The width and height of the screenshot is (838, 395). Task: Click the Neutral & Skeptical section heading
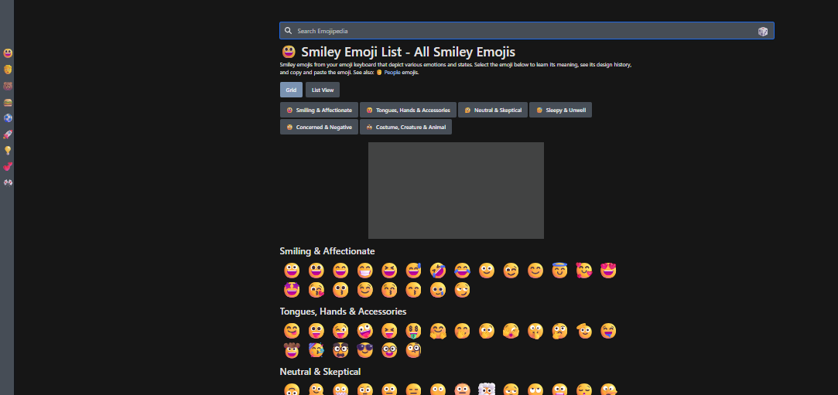click(320, 372)
